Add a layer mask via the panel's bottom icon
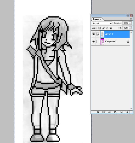Viewport: 135px width, 143px height. (x=104, y=112)
